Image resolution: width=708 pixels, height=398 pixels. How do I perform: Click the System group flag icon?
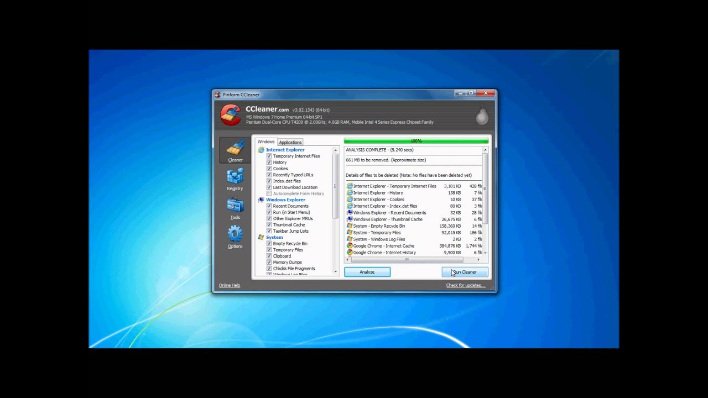pyautogui.click(x=261, y=237)
